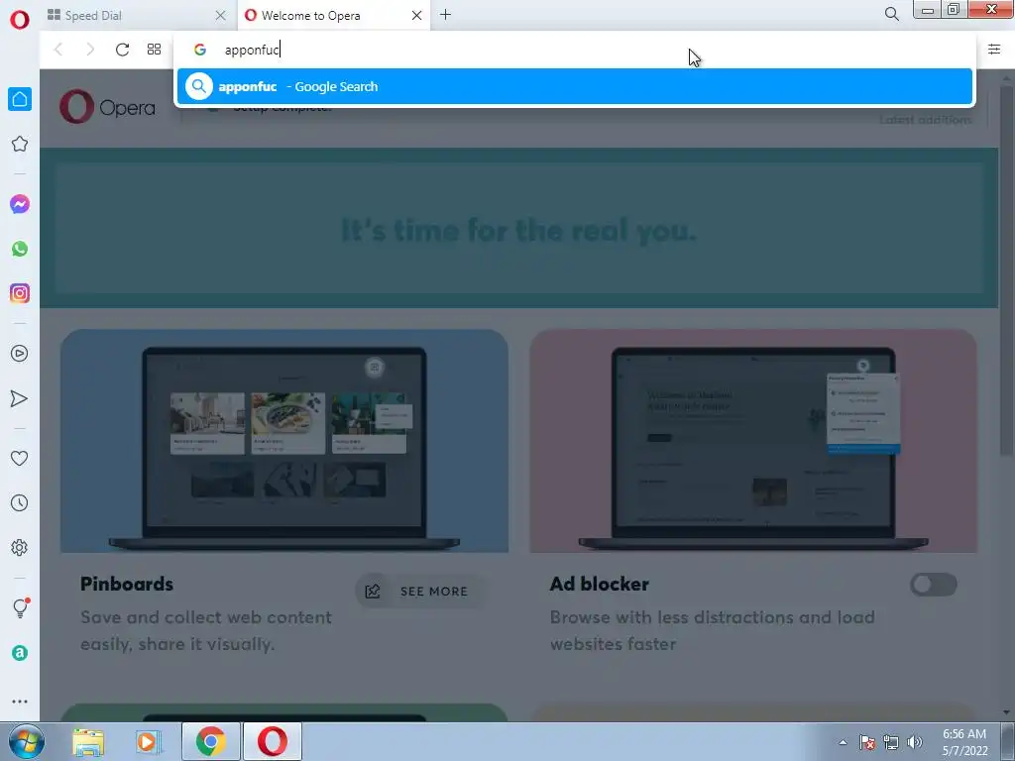The height and width of the screenshot is (761, 1015).
Task: Click the Google search engine icon in address bar
Action: [200, 50]
